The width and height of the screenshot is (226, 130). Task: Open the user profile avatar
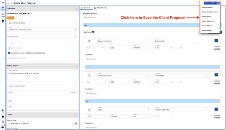[x=3, y=127]
